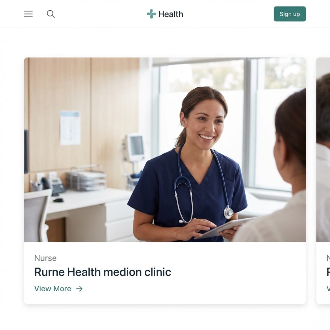Screen dimensions: 330x330
Task: Click the magnifying glass search icon
Action: [51, 14]
